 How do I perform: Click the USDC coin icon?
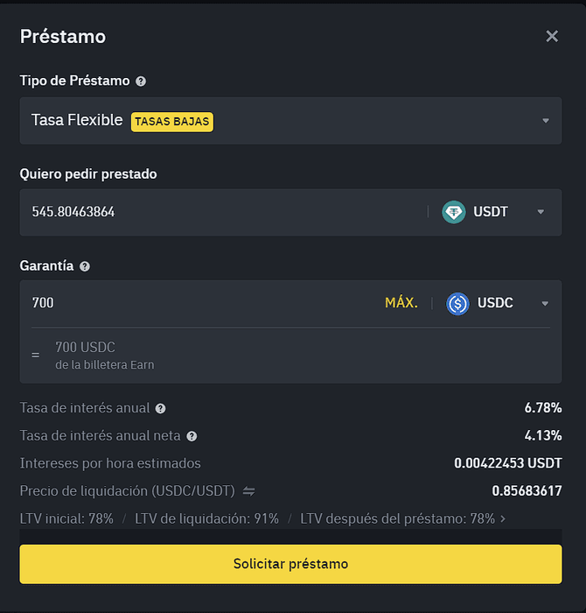(457, 304)
